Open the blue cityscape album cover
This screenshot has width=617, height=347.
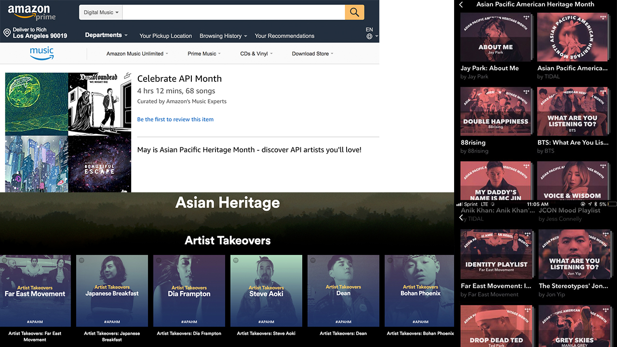(x=36, y=164)
